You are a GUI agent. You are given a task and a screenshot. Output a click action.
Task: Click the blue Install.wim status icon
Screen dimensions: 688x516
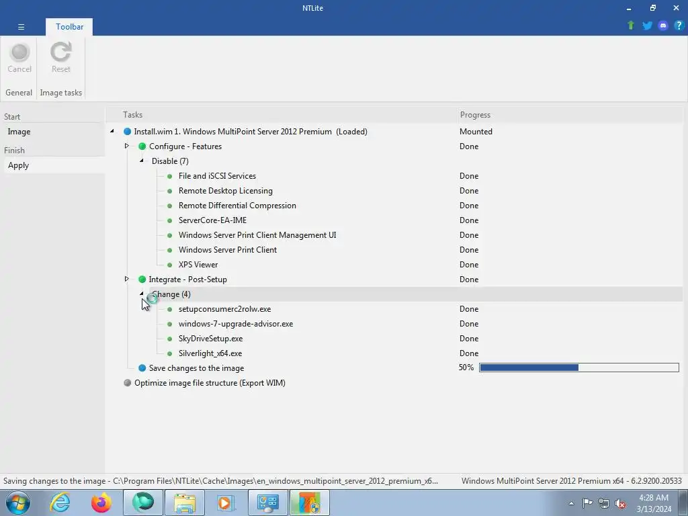coord(127,132)
